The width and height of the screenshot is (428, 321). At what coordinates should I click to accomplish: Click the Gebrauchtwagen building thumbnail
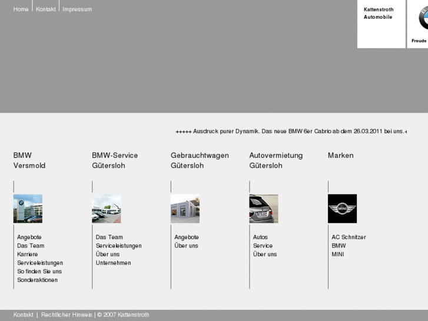click(x=185, y=209)
